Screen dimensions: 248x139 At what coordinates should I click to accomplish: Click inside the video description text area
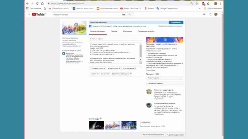click(114, 53)
